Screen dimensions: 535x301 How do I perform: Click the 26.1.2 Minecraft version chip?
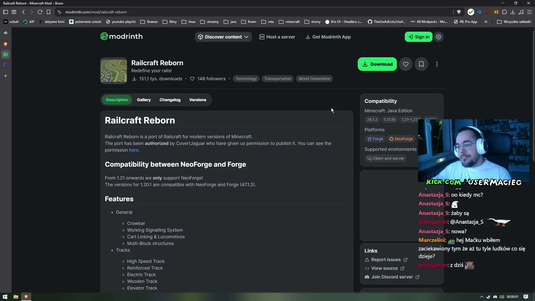372,120
